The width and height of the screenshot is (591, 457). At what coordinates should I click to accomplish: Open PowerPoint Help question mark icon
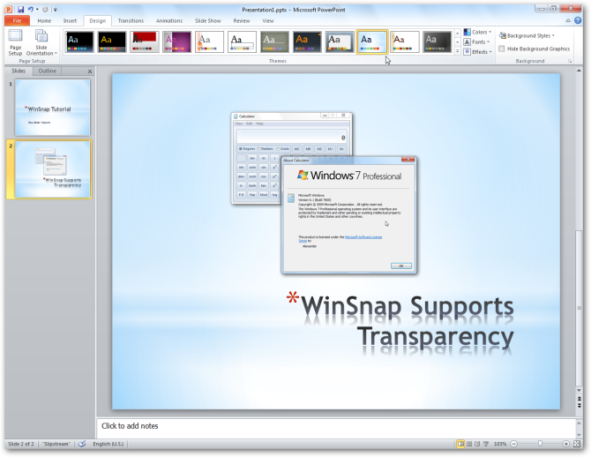pyautogui.click(x=578, y=21)
